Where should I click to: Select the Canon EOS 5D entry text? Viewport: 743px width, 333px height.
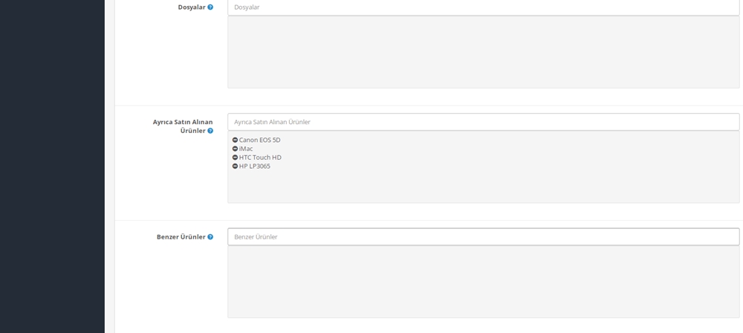259,140
